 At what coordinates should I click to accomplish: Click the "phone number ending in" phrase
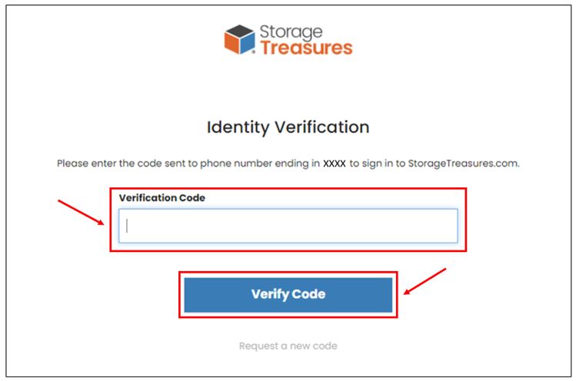point(260,164)
